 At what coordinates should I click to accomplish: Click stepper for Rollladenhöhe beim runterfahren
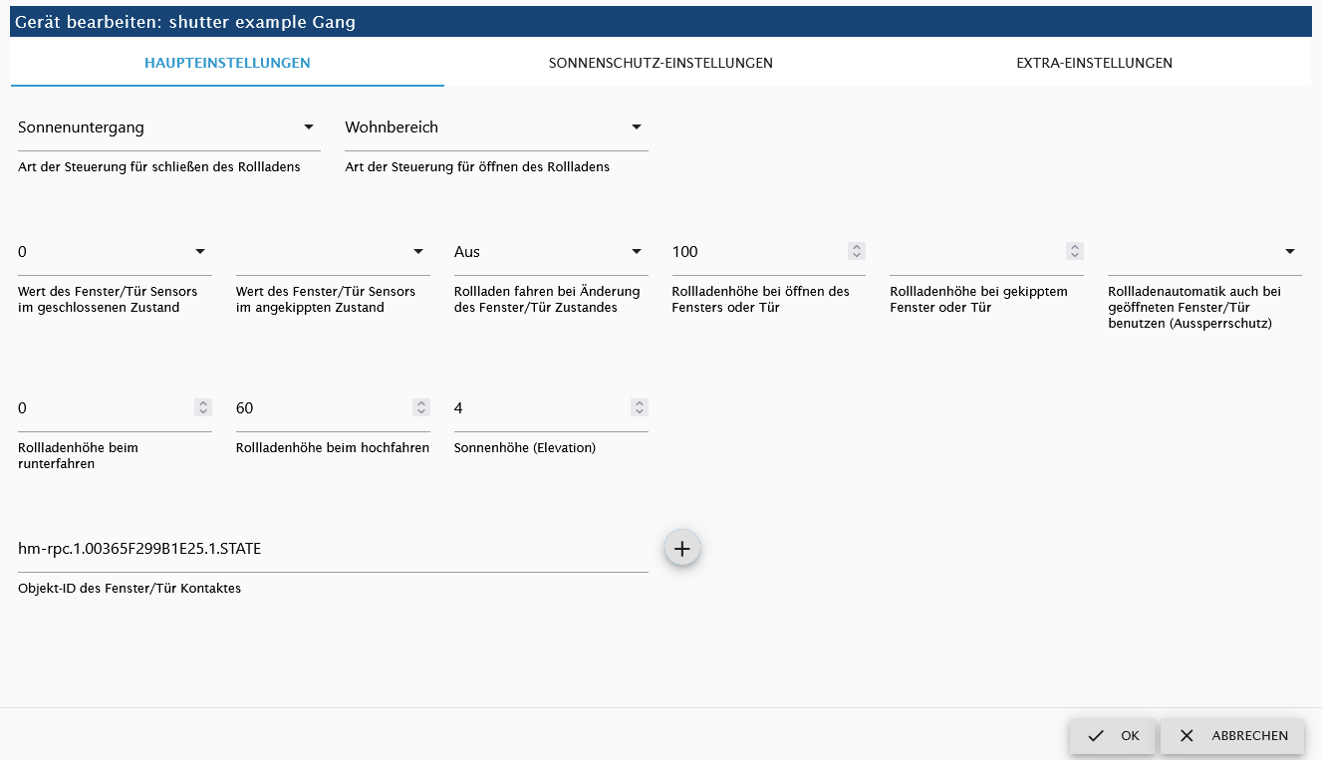(x=203, y=407)
